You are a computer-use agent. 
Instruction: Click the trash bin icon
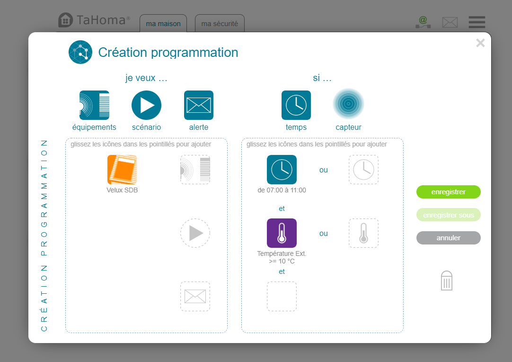click(x=446, y=281)
